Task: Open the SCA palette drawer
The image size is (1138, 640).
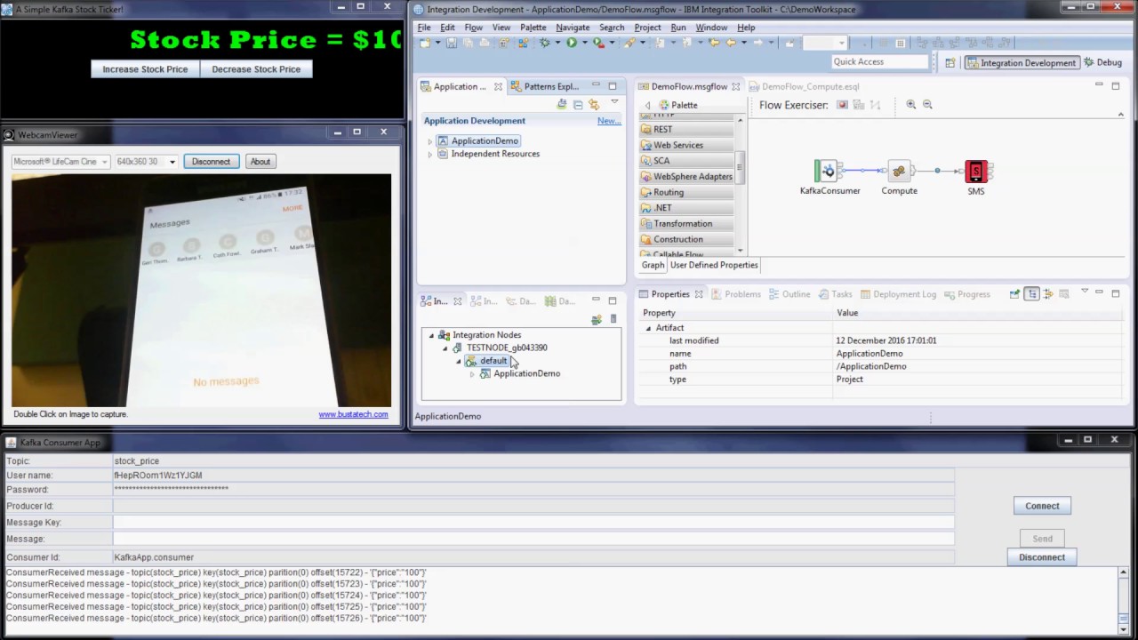Action: (686, 161)
